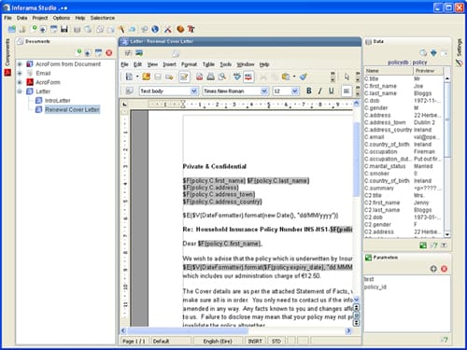
Task: Open the editor Table menu
Action: pyautogui.click(x=208, y=64)
